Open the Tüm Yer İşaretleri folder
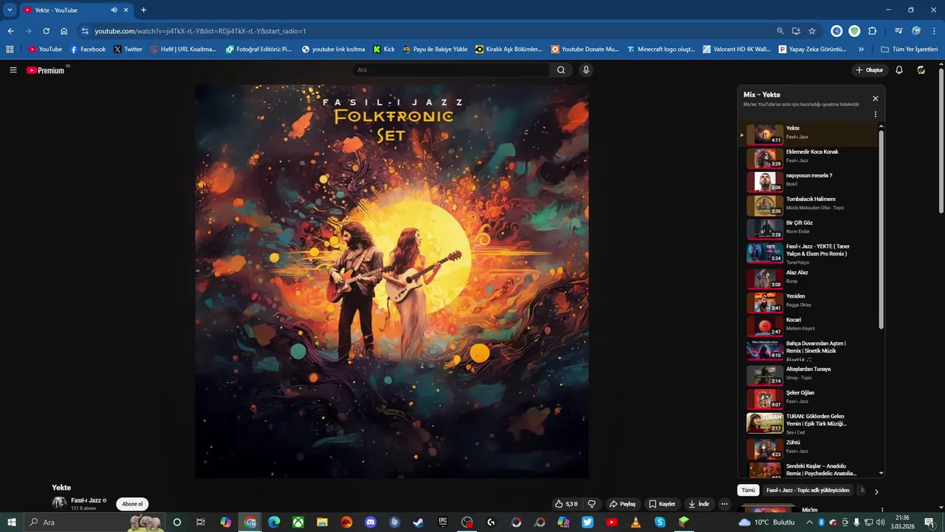This screenshot has height=532, width=945. click(910, 50)
